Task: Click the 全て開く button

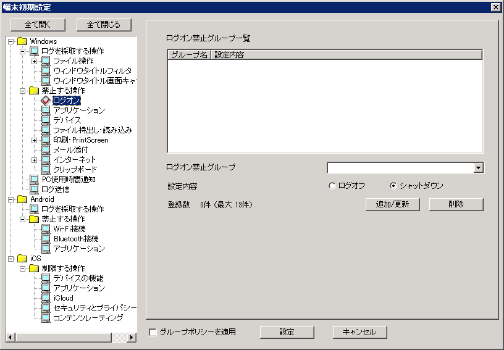Action: 38,25
